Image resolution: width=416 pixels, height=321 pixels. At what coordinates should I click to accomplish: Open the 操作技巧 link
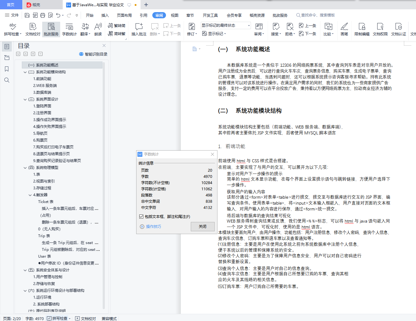point(151,227)
